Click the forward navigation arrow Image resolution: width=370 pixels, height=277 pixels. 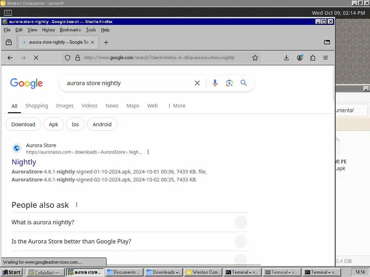tap(23, 58)
